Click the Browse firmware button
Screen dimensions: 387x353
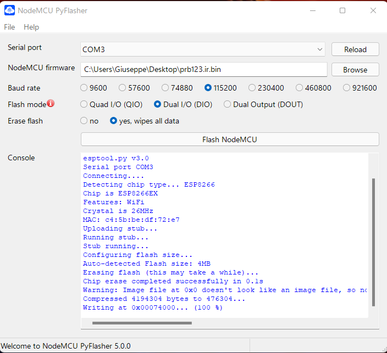pyautogui.click(x=355, y=70)
